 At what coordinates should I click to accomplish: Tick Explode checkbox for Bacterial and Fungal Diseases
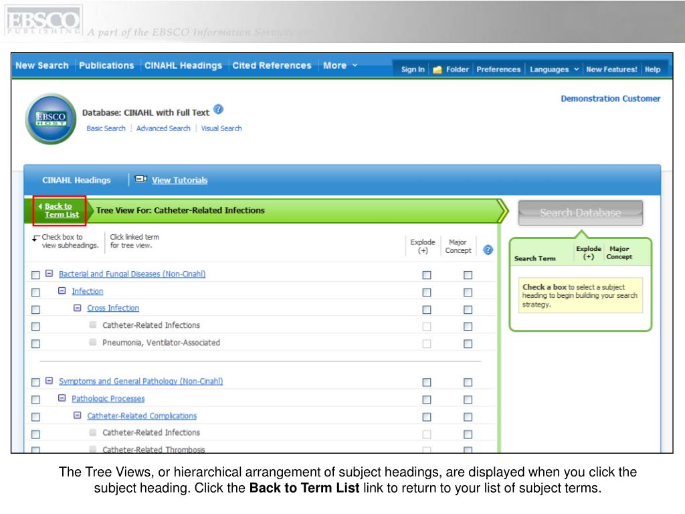(427, 275)
